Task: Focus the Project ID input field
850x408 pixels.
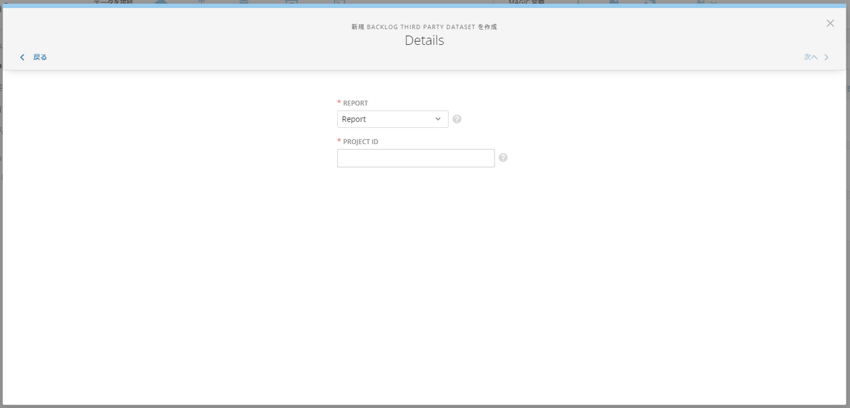Action: [x=415, y=158]
